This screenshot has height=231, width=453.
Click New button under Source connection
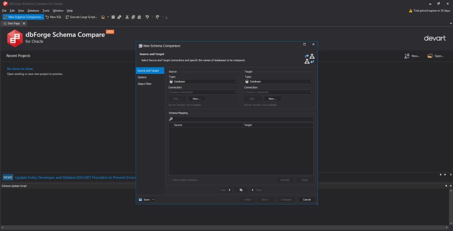(x=197, y=99)
